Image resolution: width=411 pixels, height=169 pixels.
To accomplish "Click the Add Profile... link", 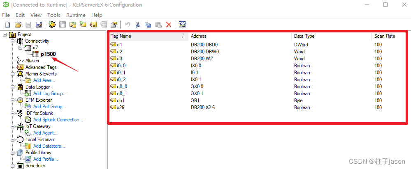I will tap(46, 159).
